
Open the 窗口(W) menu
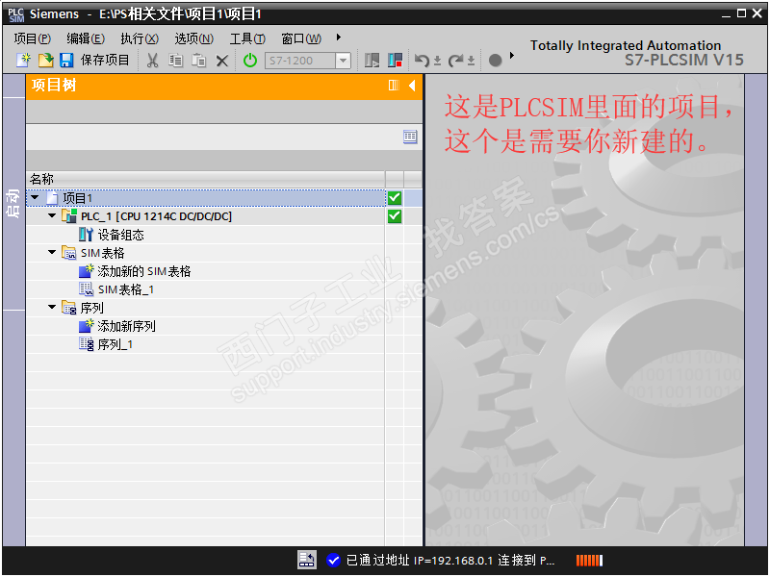pyautogui.click(x=301, y=38)
